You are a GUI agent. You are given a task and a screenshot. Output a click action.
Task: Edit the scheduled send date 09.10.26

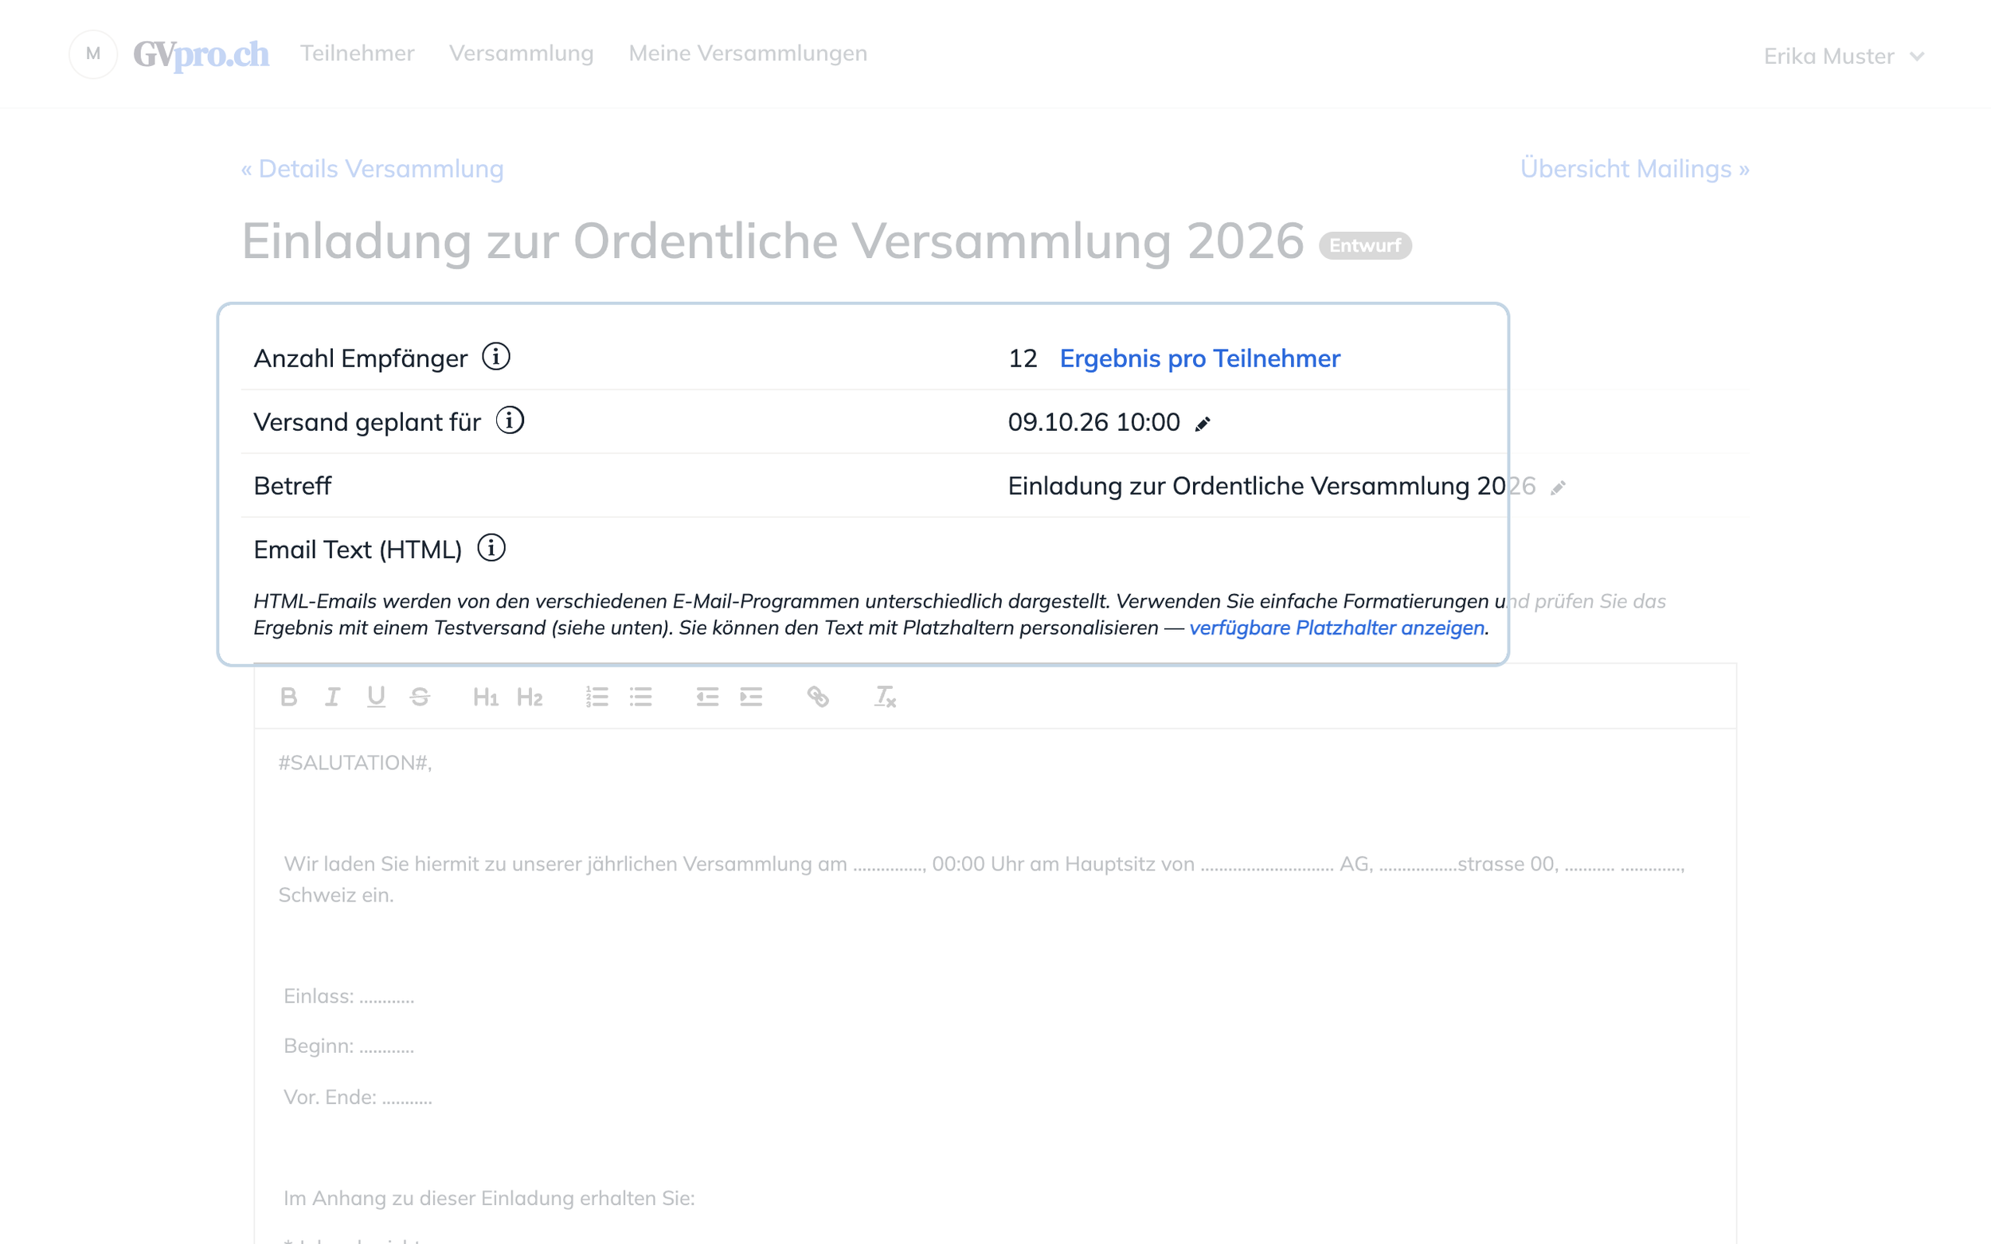(x=1202, y=424)
